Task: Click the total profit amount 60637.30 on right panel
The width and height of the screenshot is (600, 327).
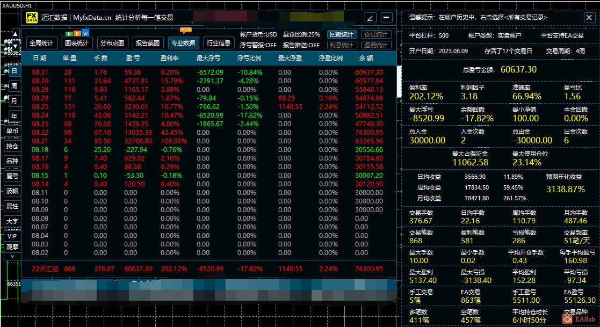Action: point(518,69)
